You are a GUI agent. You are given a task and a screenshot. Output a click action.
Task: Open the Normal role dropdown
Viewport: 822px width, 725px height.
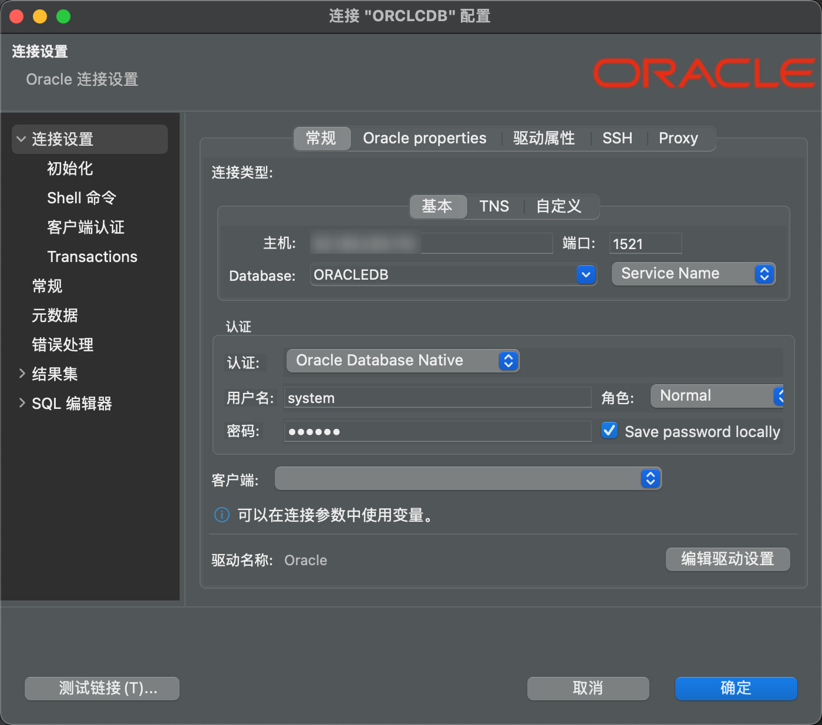[x=717, y=396]
